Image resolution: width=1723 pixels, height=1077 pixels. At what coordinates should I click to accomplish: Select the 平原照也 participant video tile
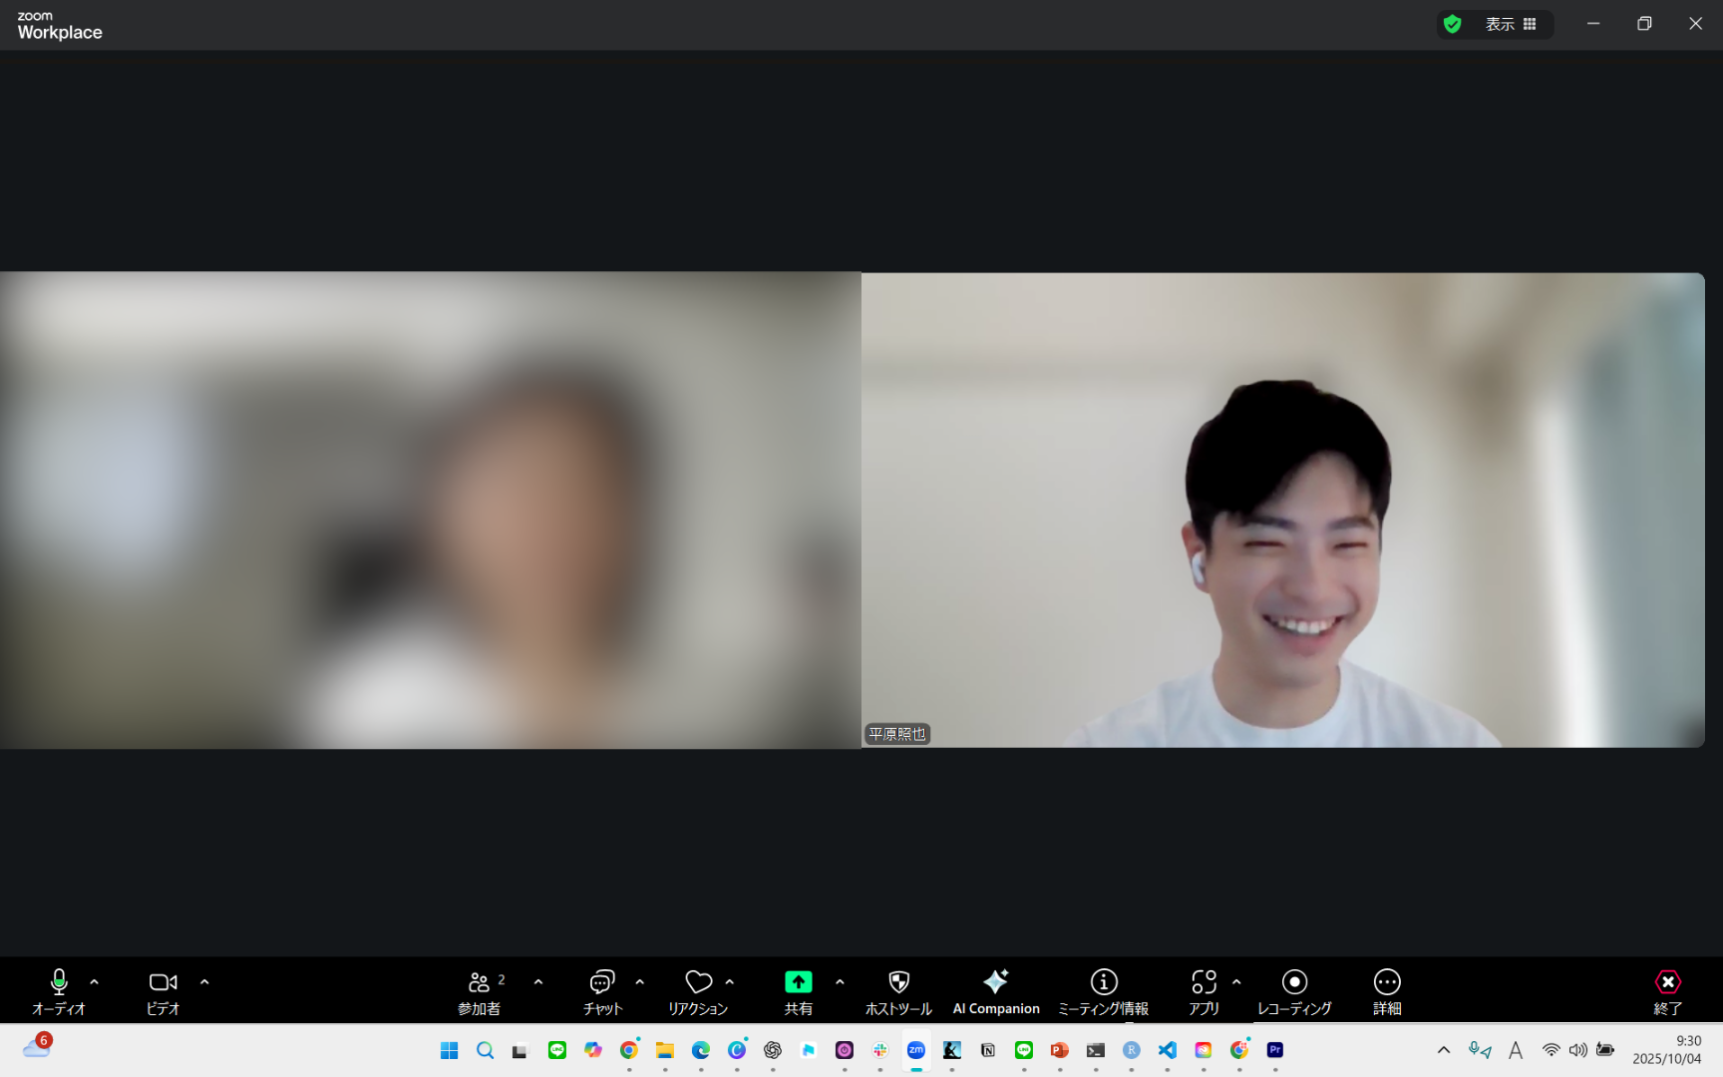1283,510
